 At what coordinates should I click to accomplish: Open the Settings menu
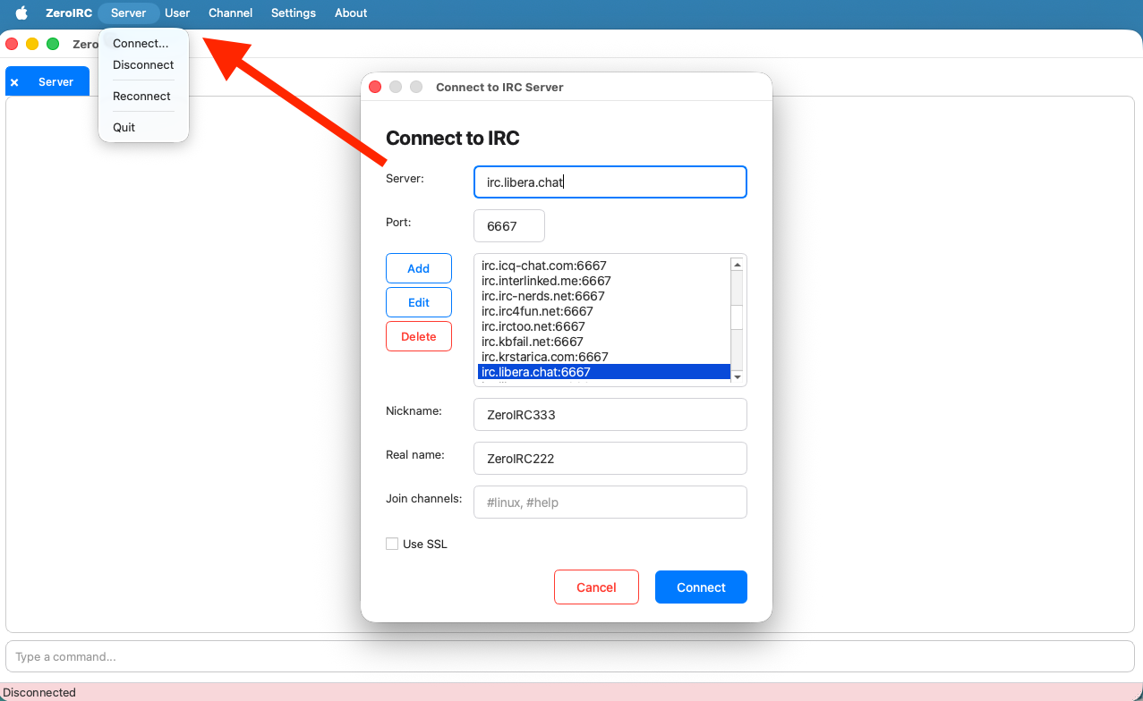click(294, 13)
